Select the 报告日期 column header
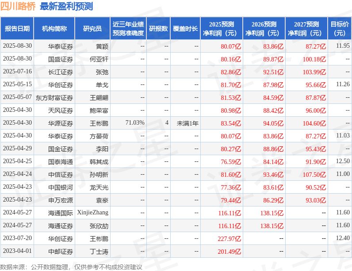The image size is (352, 271). click(17, 28)
